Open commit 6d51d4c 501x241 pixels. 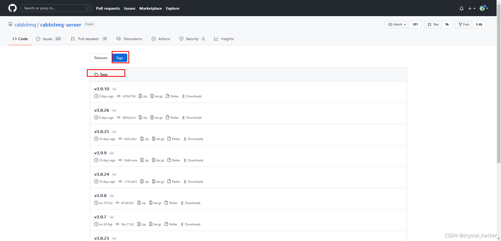(128, 139)
